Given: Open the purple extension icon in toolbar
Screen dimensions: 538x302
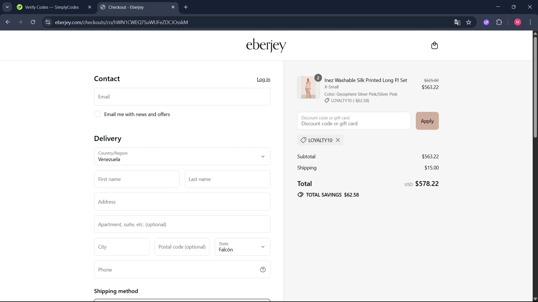Looking at the screenshot, I should pos(486,22).
